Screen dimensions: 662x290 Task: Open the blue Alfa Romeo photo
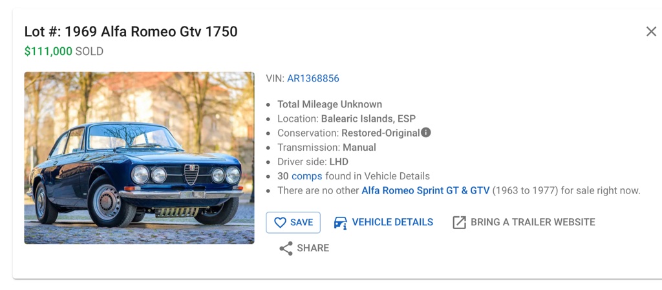coord(139,157)
